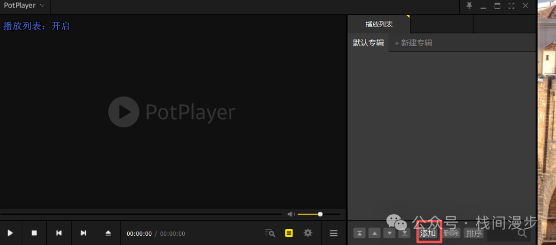Click the playlist search field

(509, 233)
